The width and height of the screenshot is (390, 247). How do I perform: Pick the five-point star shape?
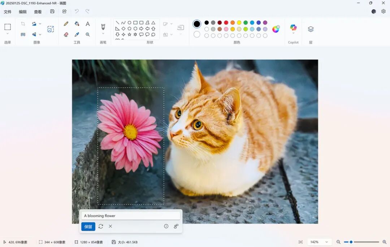click(129, 35)
